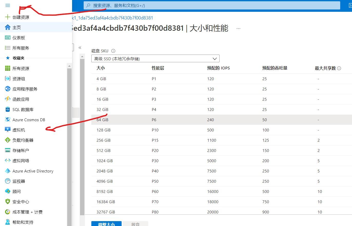Click the search resources input field
352x226 pixels.
click(212, 5)
